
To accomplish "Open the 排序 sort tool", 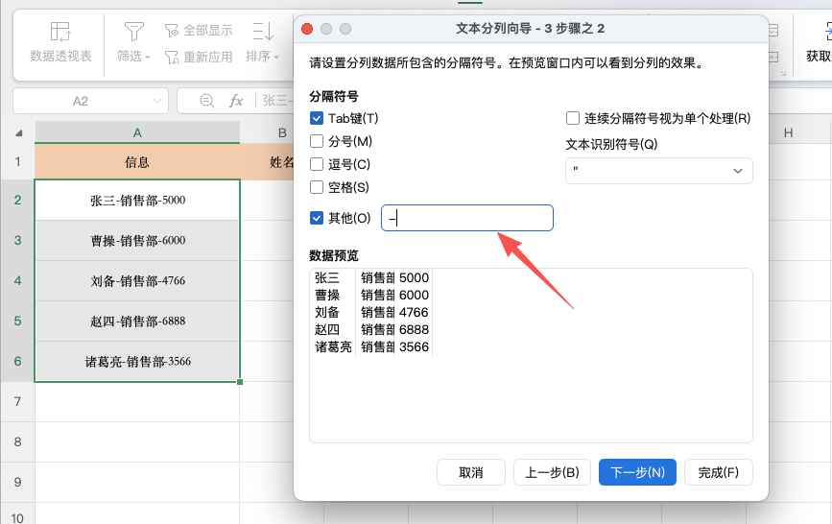I will [x=262, y=42].
